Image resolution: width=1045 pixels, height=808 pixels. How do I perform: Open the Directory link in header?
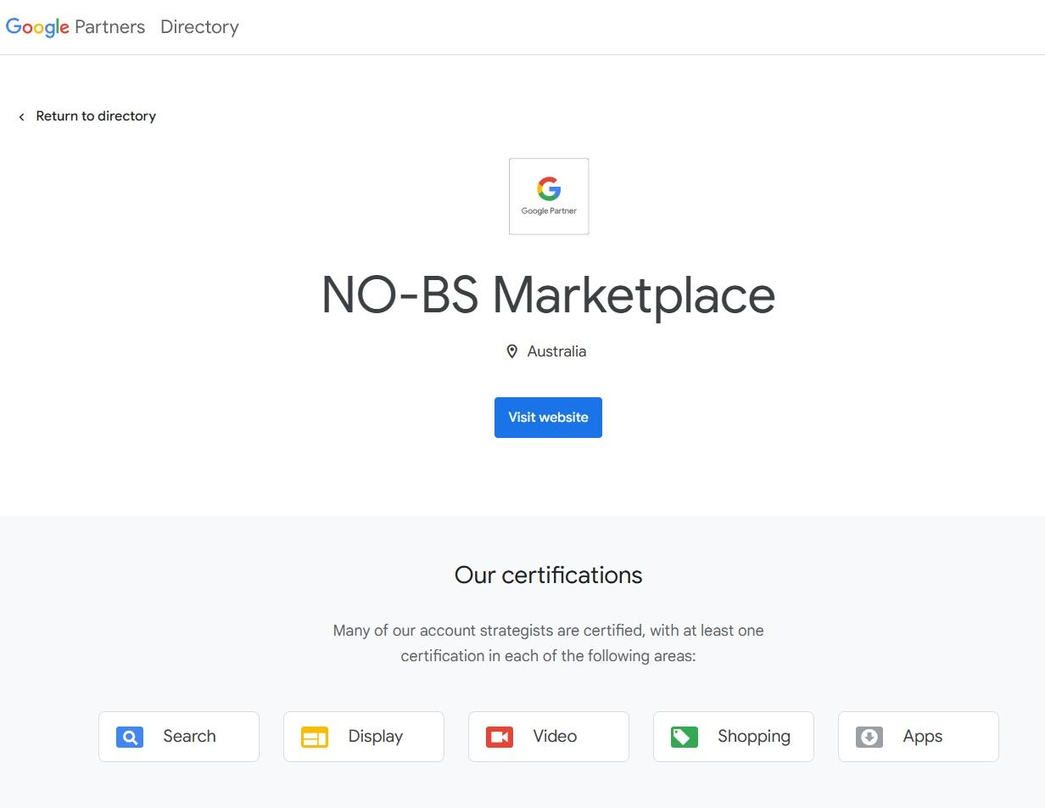199,27
